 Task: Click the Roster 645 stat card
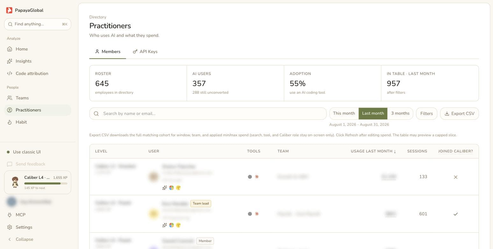(138, 83)
